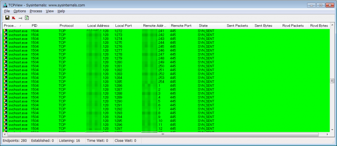Image resolution: width=337 pixels, height=146 pixels.
Task: Open the Options menu
Action: pos(20,11)
